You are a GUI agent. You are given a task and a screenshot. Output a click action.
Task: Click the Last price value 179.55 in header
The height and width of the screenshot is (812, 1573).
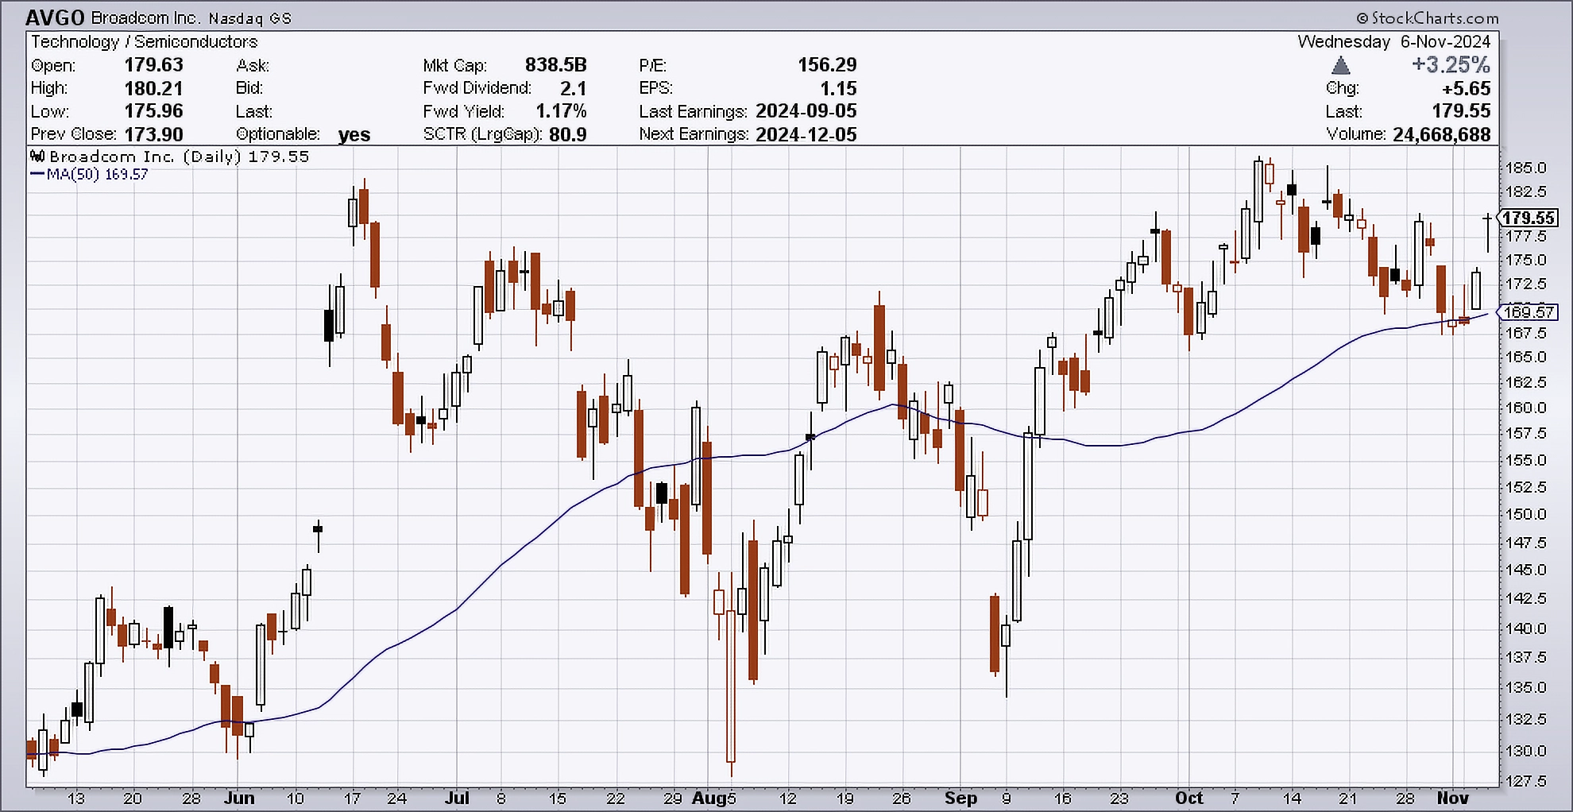click(1462, 111)
